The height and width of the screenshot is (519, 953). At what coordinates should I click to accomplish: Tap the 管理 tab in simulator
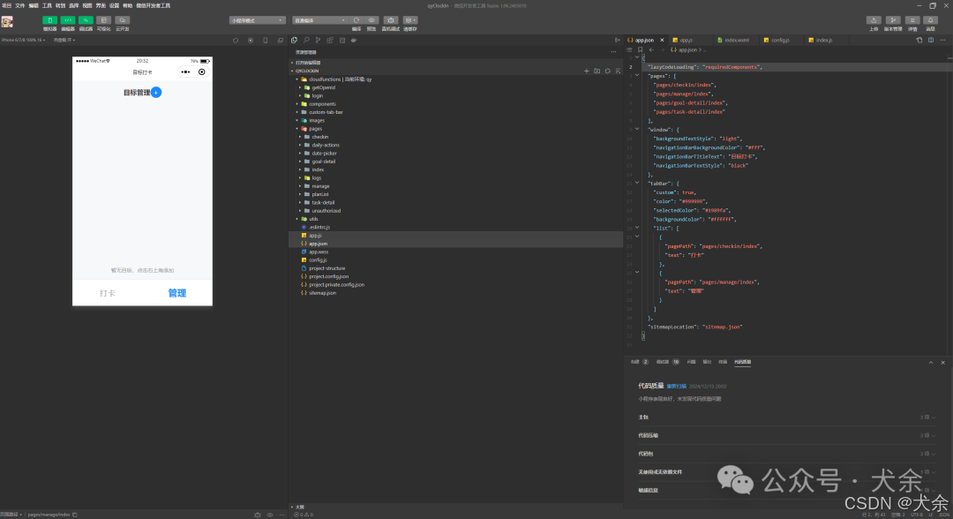pyautogui.click(x=176, y=293)
